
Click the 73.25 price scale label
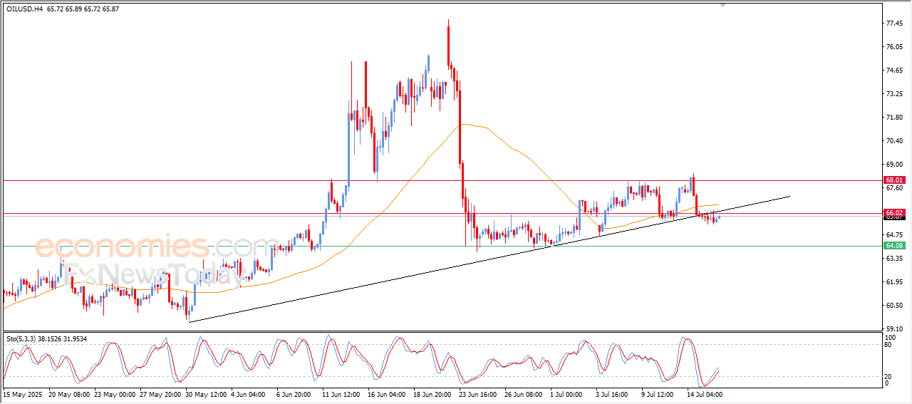(x=895, y=94)
